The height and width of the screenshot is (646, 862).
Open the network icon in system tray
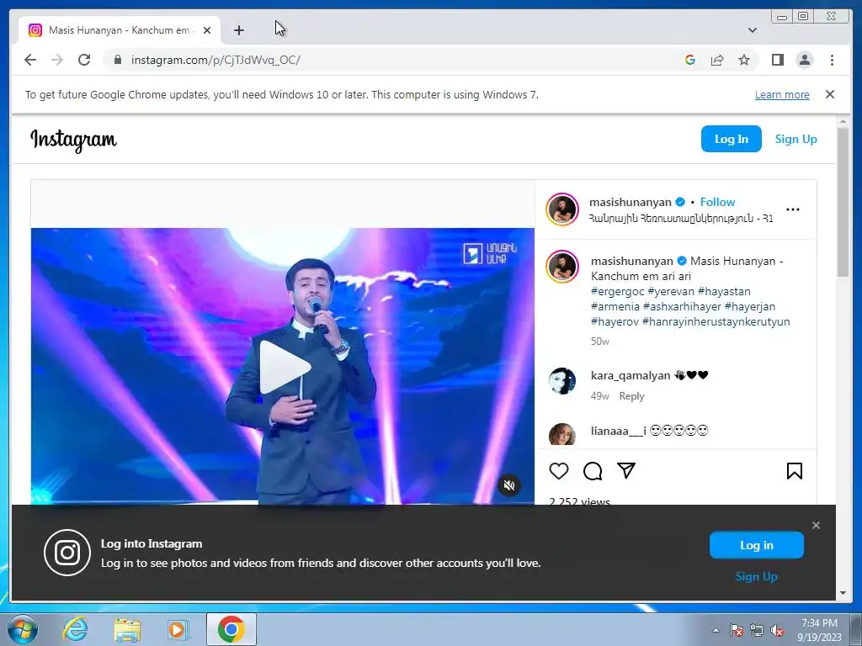tap(757, 630)
